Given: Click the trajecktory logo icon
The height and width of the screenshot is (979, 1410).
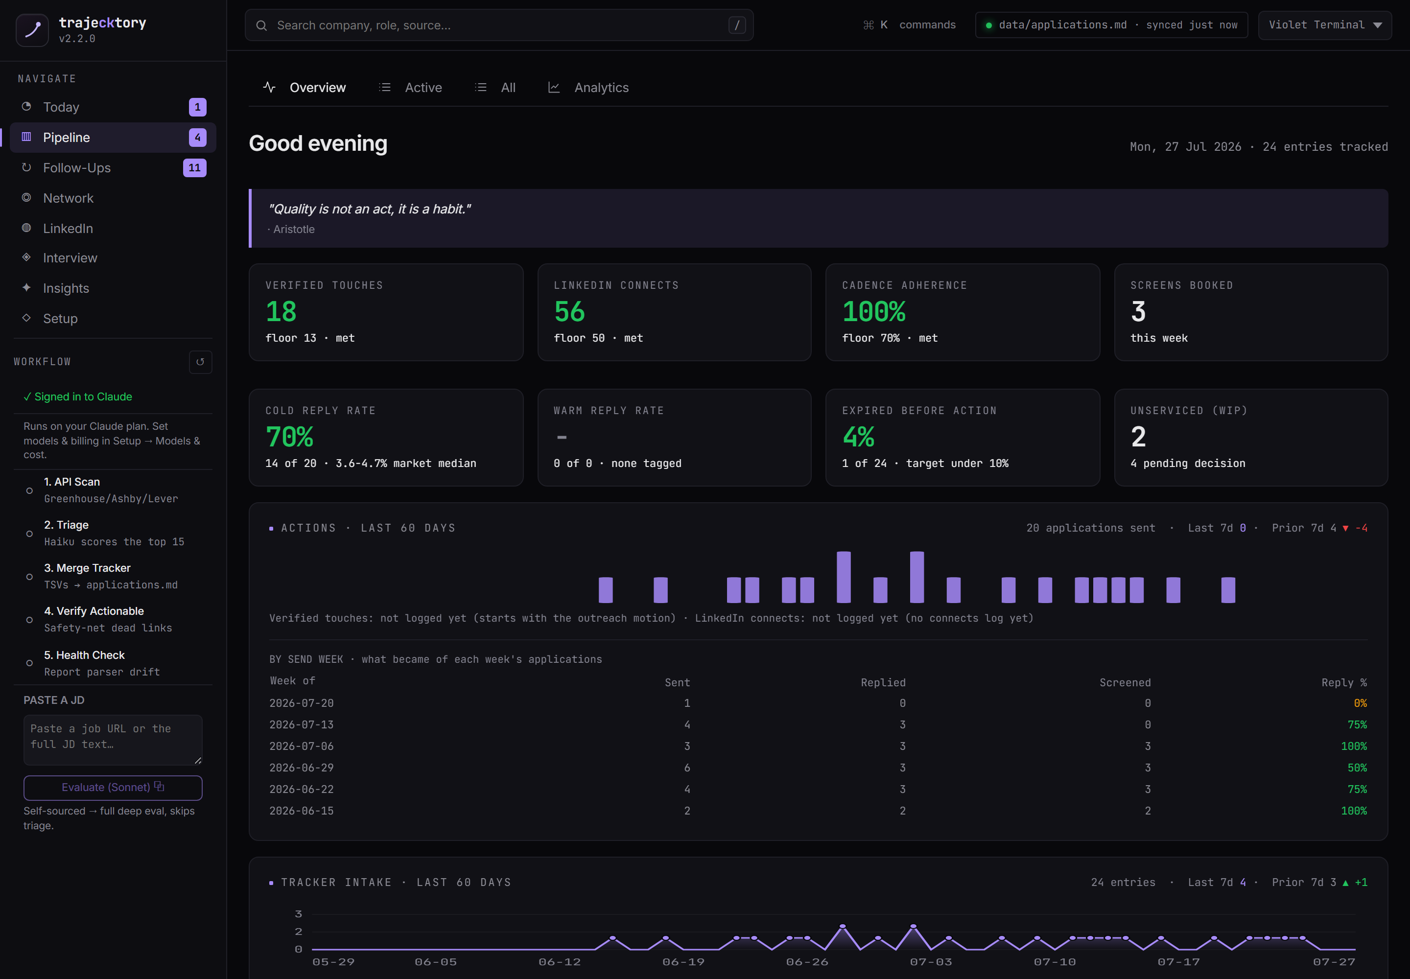Looking at the screenshot, I should point(32,29).
